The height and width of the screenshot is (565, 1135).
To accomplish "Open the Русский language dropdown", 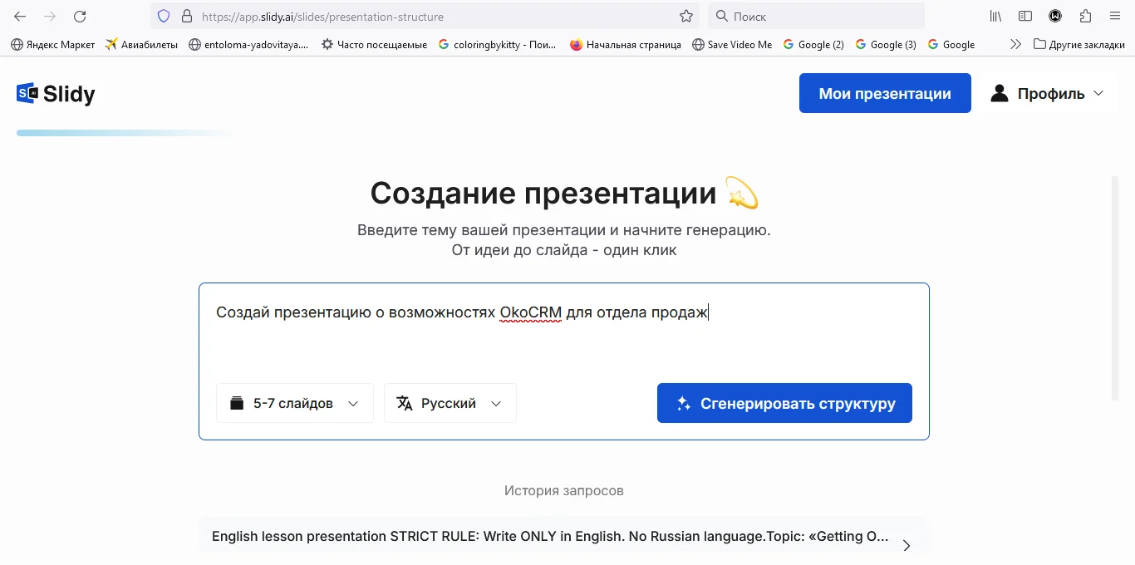I will [450, 403].
